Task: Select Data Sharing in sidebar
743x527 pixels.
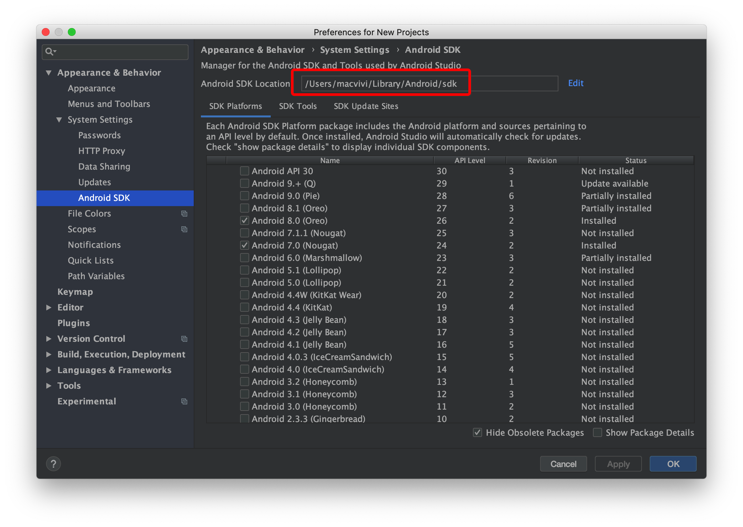Action: coord(104,167)
